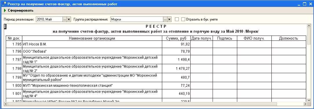This screenshot has width=314, height=109.
Task: Open the period selection ellipsis button
Action: click(65, 19)
